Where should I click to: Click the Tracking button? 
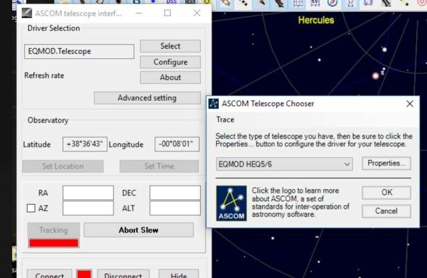(x=53, y=230)
